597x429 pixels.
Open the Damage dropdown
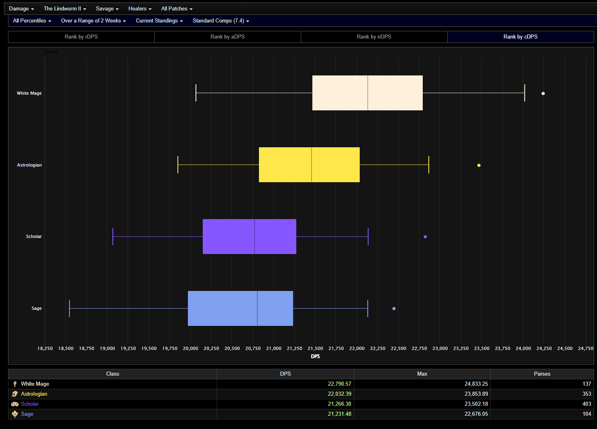21,9
